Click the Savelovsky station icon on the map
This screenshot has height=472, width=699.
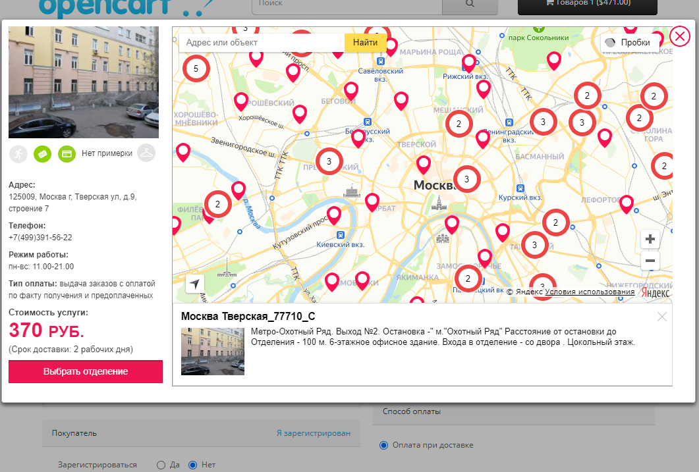pos(380,61)
